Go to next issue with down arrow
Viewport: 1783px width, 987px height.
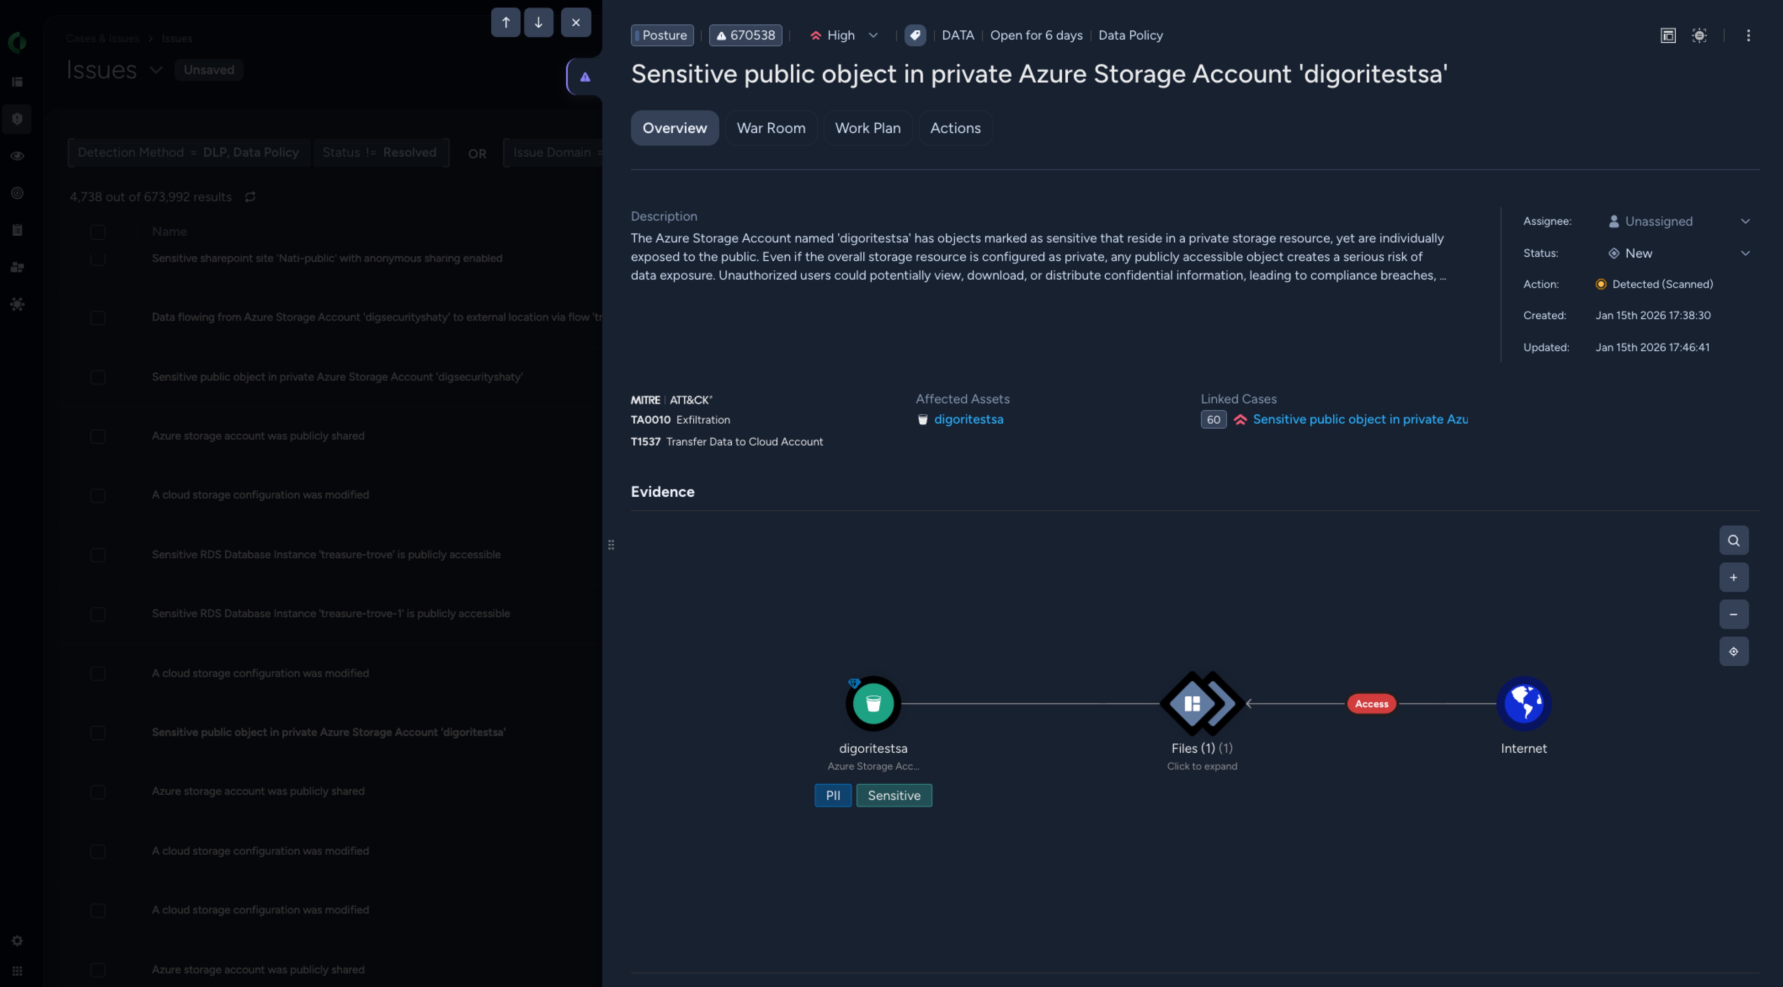point(538,22)
